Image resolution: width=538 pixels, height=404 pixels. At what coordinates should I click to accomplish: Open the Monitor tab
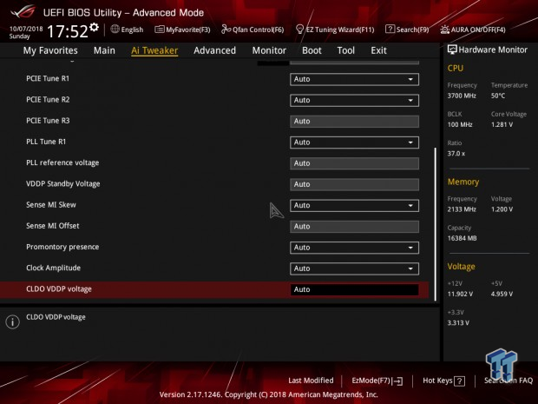pyautogui.click(x=269, y=50)
